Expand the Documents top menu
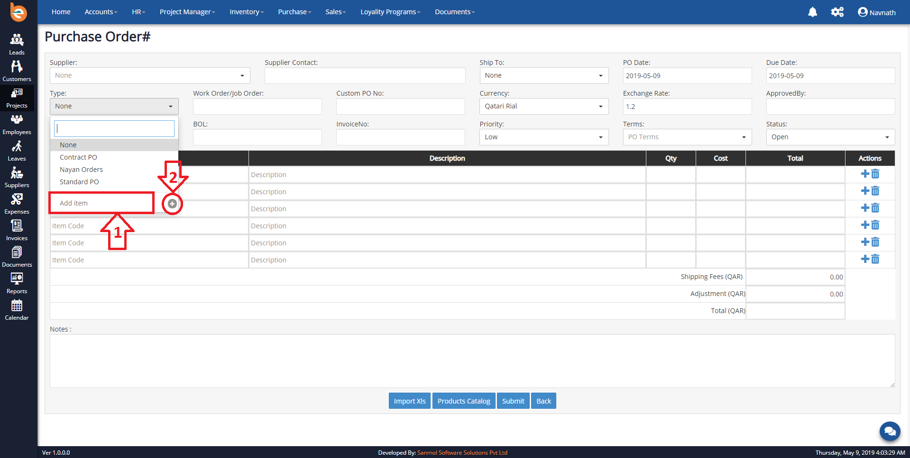 coord(455,12)
